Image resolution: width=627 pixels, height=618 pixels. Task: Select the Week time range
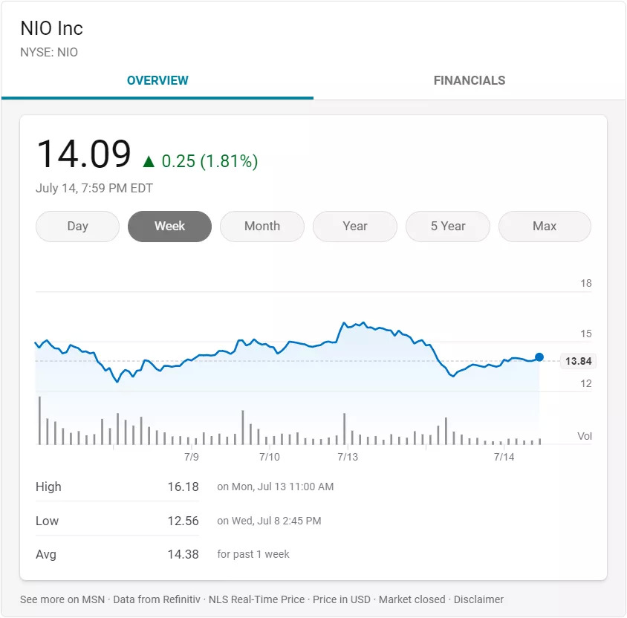click(169, 227)
